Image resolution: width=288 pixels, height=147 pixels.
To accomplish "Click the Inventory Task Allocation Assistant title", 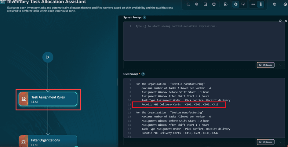I will pyautogui.click(x=46, y=2).
